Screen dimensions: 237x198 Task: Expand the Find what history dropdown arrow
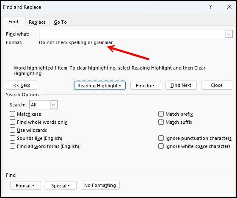229,34
